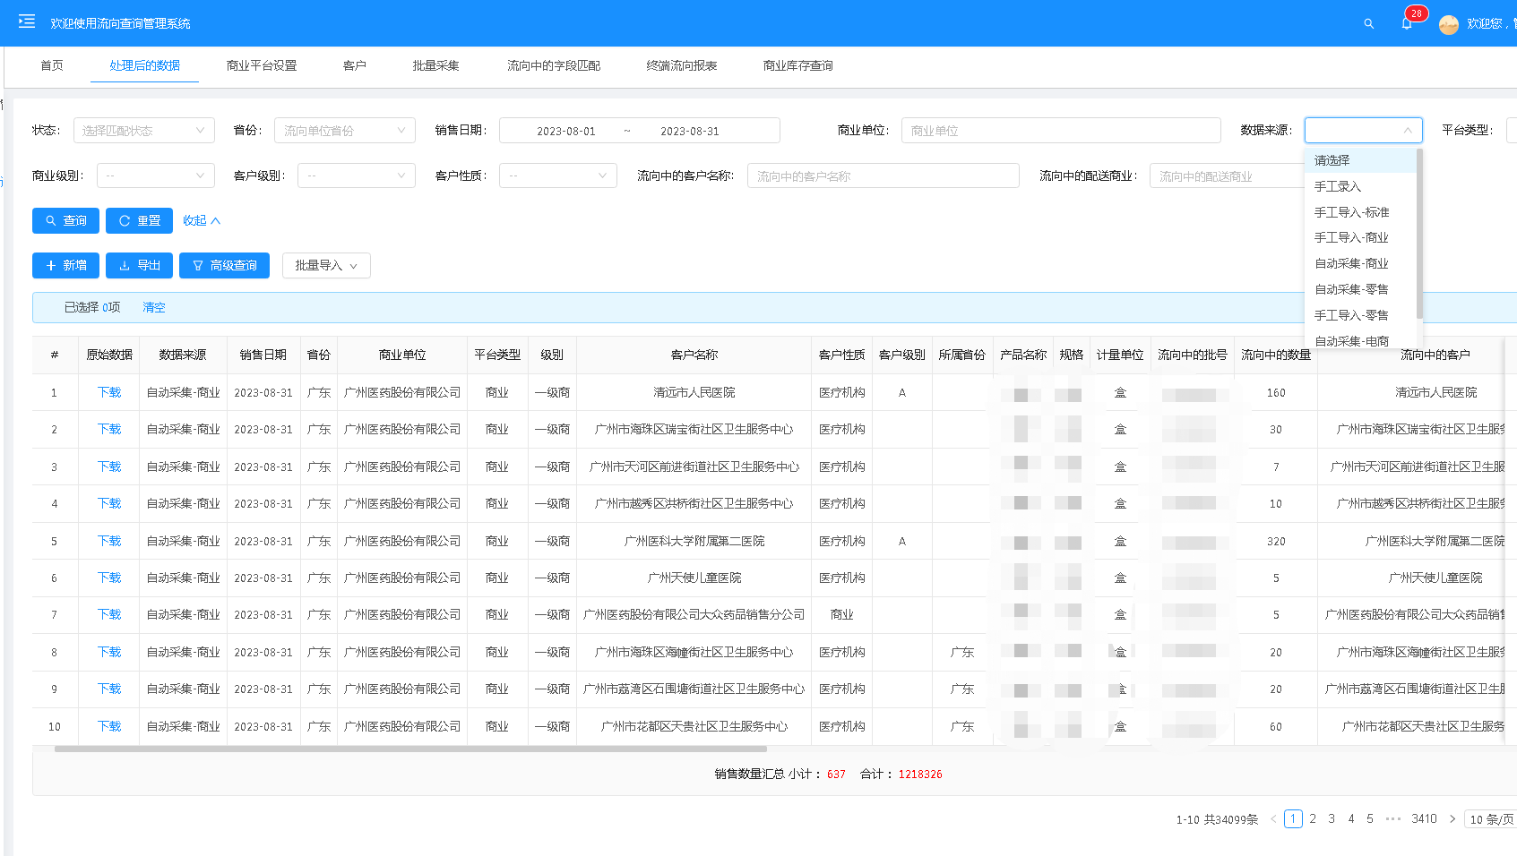Image resolution: width=1517 pixels, height=856 pixels.
Task: Focus the 流向中的客户名称 input
Action: pyautogui.click(x=883, y=175)
